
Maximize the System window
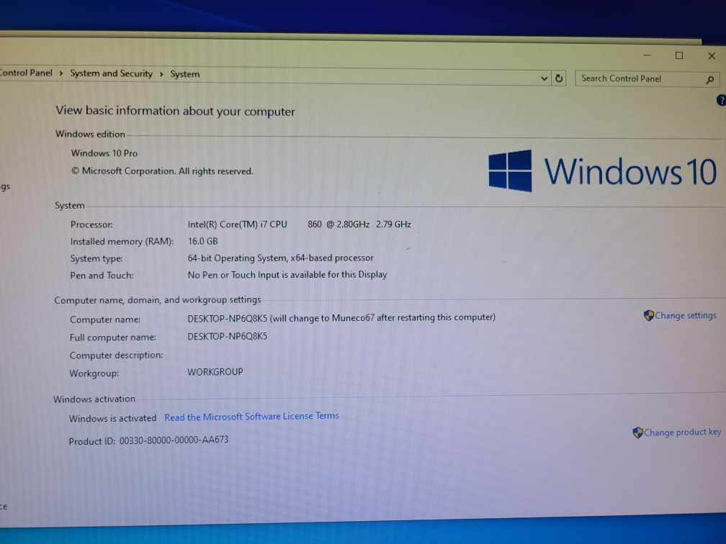click(x=679, y=55)
